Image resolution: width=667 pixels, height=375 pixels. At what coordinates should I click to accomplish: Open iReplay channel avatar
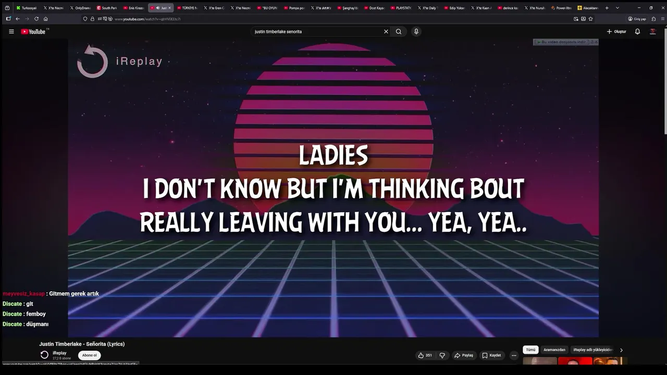point(44,355)
